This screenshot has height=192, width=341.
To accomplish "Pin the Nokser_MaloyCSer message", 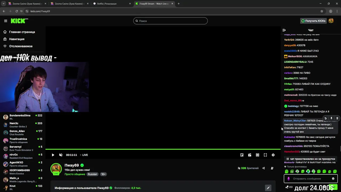I will pyautogui.click(x=331, y=118).
